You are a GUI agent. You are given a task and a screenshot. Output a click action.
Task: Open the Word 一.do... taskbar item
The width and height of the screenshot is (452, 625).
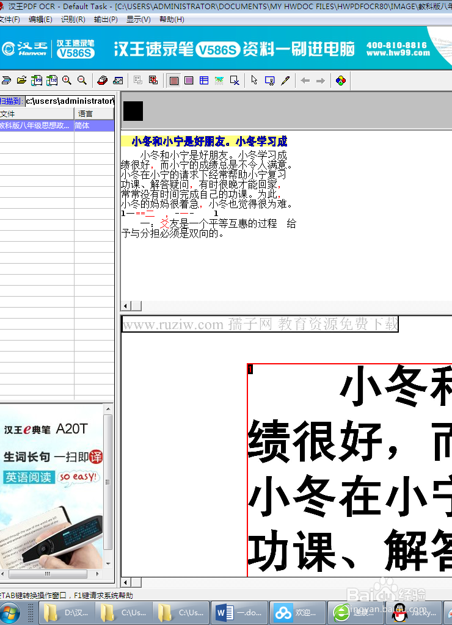click(239, 613)
